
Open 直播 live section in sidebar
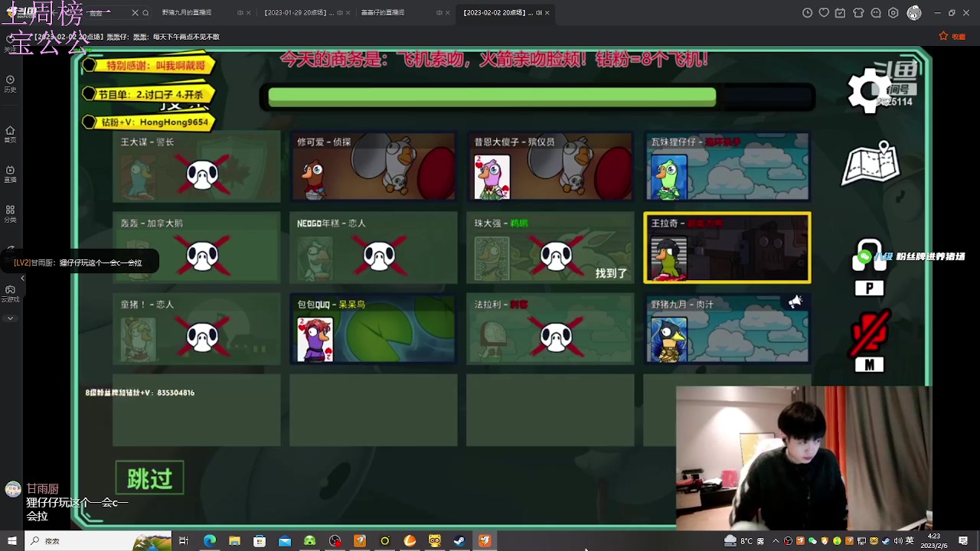[10, 174]
